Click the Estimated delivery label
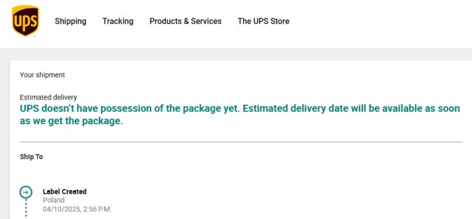The width and height of the screenshot is (472, 219). pyautogui.click(x=48, y=97)
